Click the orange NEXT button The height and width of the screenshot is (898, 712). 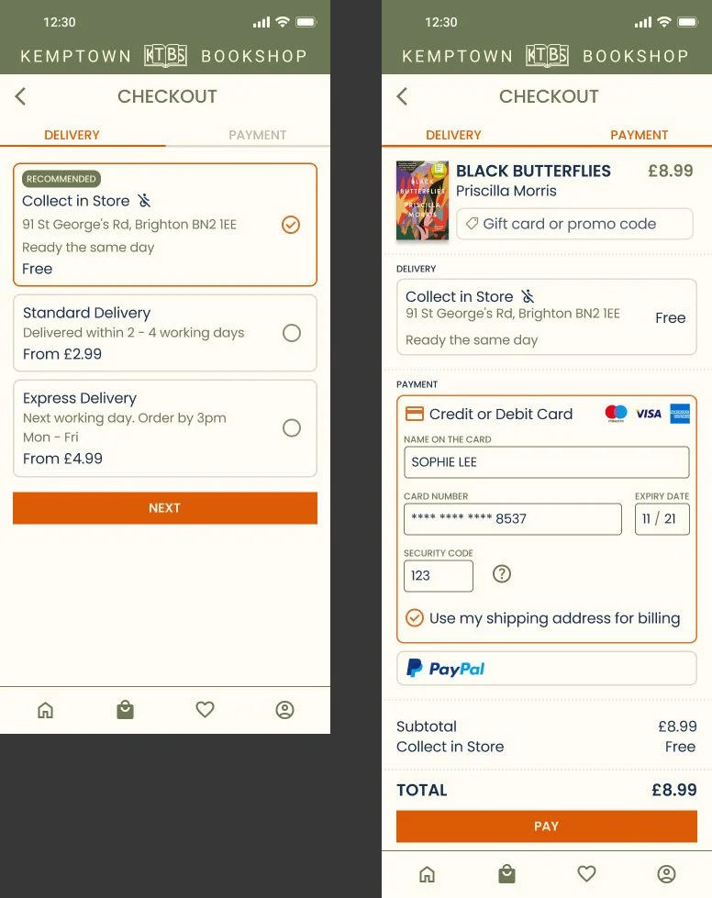tap(165, 508)
